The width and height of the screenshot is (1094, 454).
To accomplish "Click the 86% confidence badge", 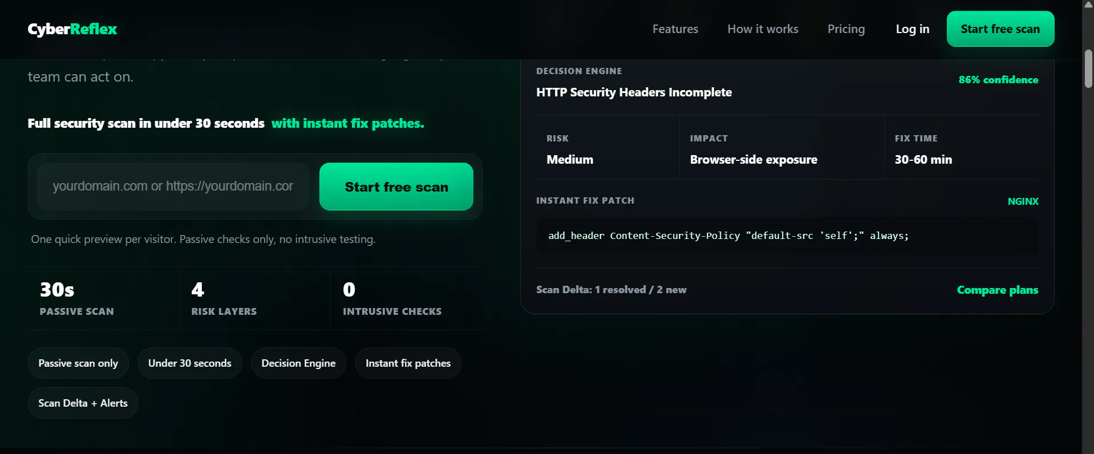I will (x=998, y=80).
